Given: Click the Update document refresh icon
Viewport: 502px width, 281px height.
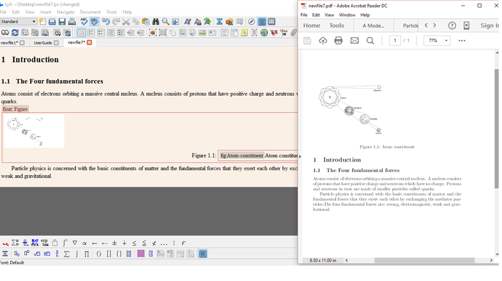Looking at the screenshot, I should point(15,33).
